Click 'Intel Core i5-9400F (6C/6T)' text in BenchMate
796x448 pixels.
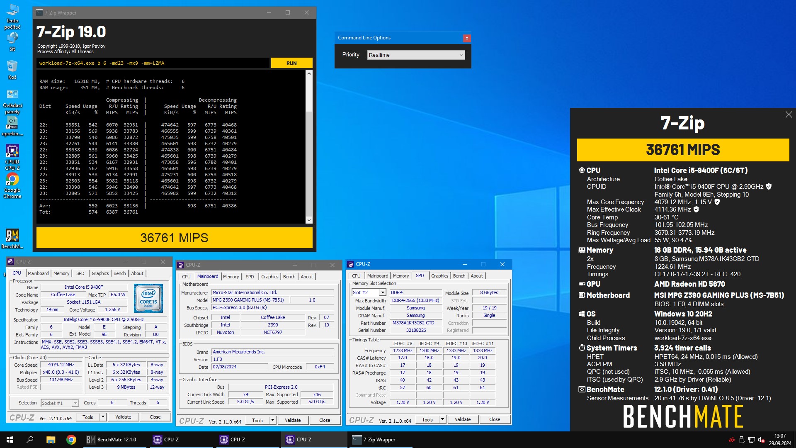point(701,170)
